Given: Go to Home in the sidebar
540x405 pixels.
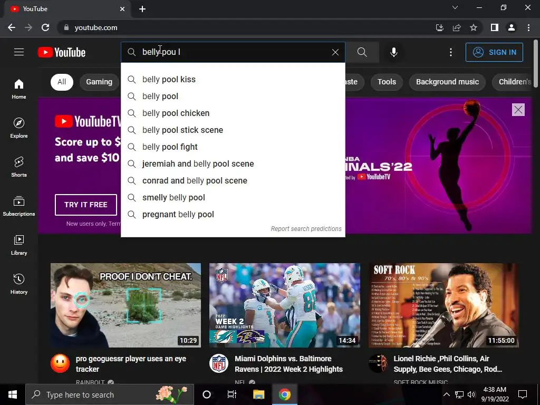Looking at the screenshot, I should tap(19, 89).
